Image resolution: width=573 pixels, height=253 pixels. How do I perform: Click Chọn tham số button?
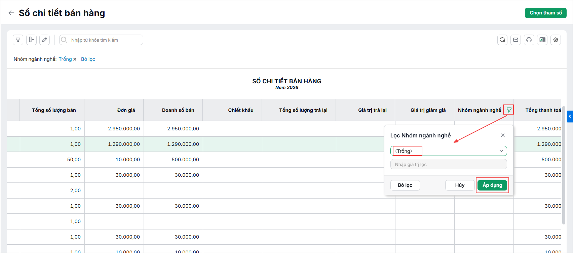[545, 13]
